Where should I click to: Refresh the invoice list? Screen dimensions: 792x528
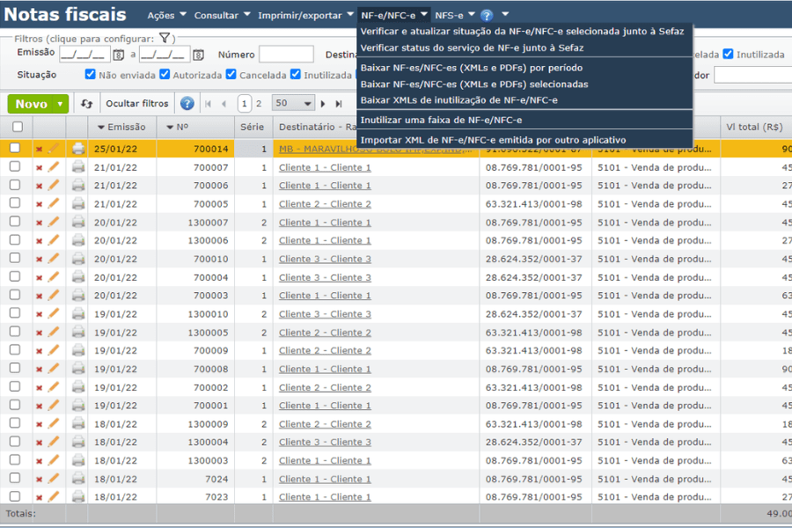(87, 104)
